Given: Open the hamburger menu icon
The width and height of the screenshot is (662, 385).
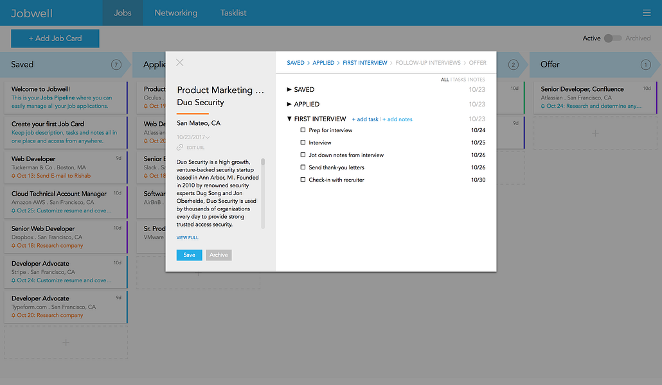Looking at the screenshot, I should [x=647, y=13].
